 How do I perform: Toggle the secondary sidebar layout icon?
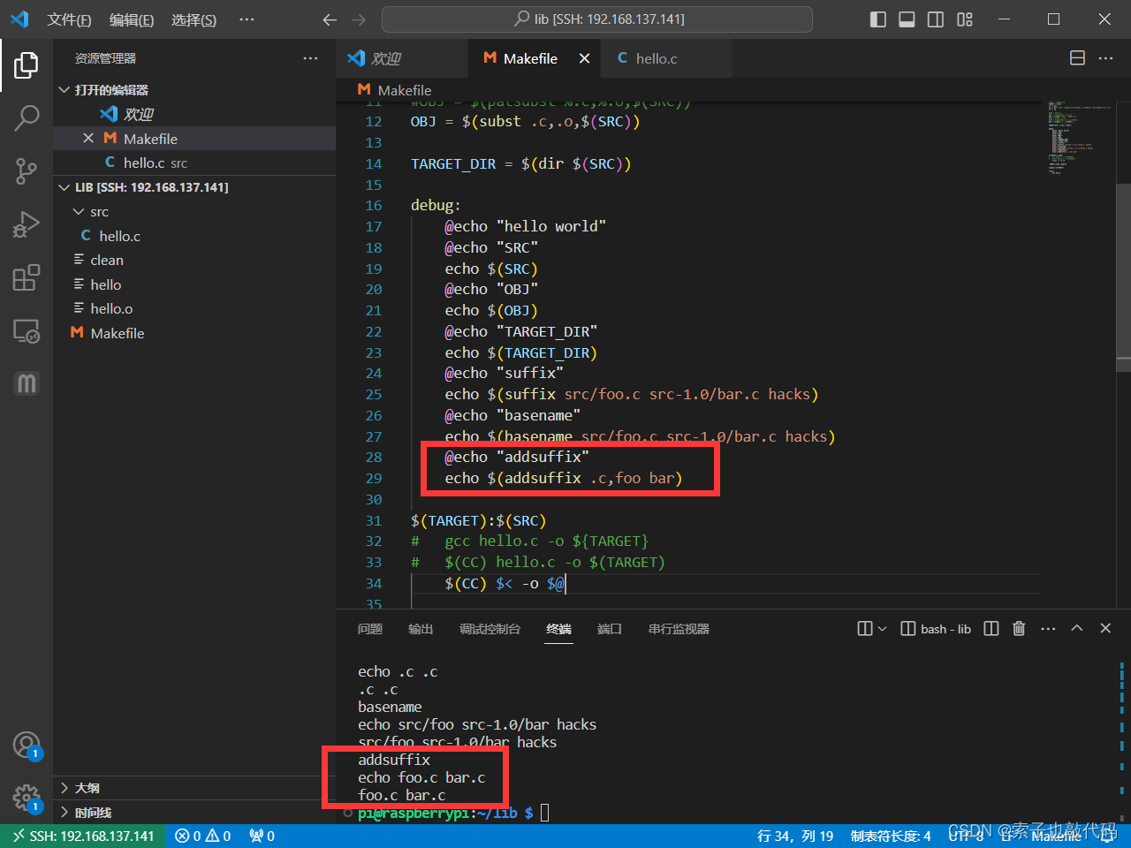click(936, 19)
